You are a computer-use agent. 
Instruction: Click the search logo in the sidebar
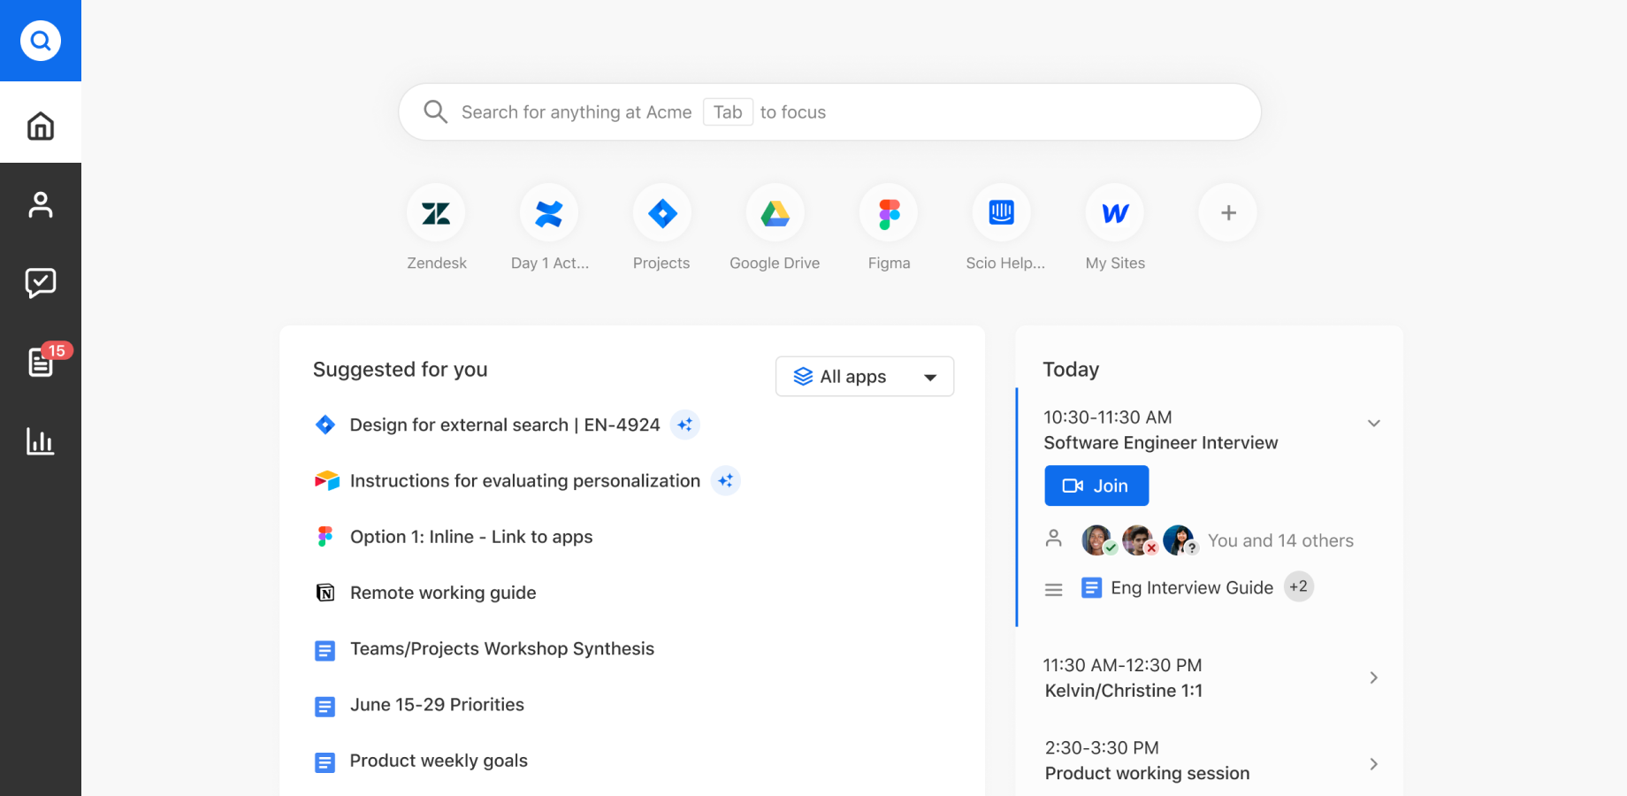click(41, 41)
